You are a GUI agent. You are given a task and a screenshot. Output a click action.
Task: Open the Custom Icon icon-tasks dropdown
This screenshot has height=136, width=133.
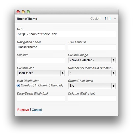(x=41, y=73)
